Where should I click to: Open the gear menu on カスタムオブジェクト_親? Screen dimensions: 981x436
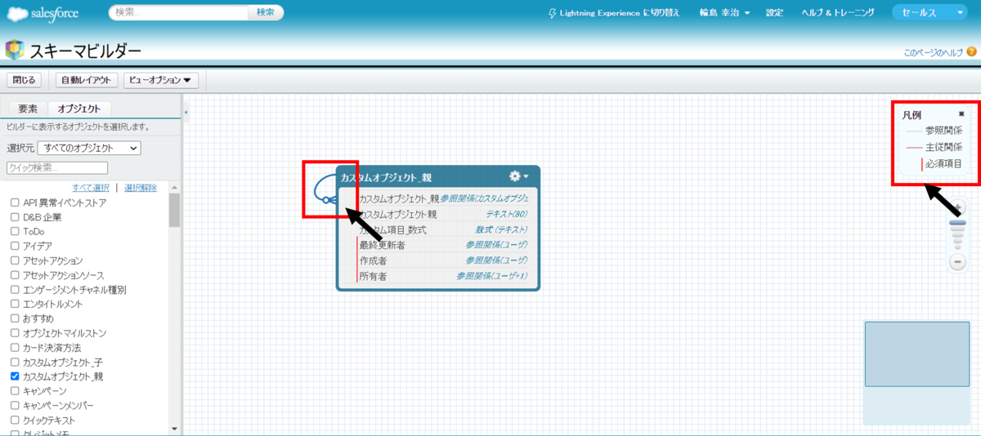pyautogui.click(x=518, y=176)
